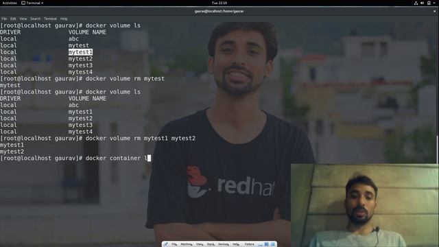
Task: Open Help menu on VirtualBox mini toolbar
Action: coord(236,244)
